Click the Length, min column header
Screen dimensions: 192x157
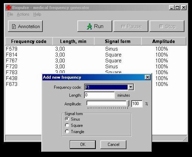pos(73,41)
